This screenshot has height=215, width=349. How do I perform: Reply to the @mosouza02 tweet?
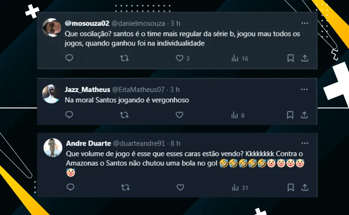coord(69,58)
